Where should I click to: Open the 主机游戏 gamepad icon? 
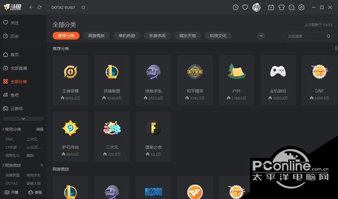(x=278, y=71)
